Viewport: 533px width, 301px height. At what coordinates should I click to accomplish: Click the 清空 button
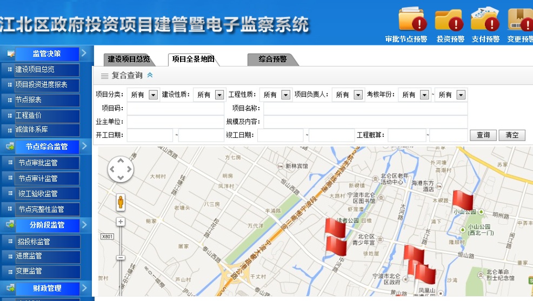click(x=512, y=135)
